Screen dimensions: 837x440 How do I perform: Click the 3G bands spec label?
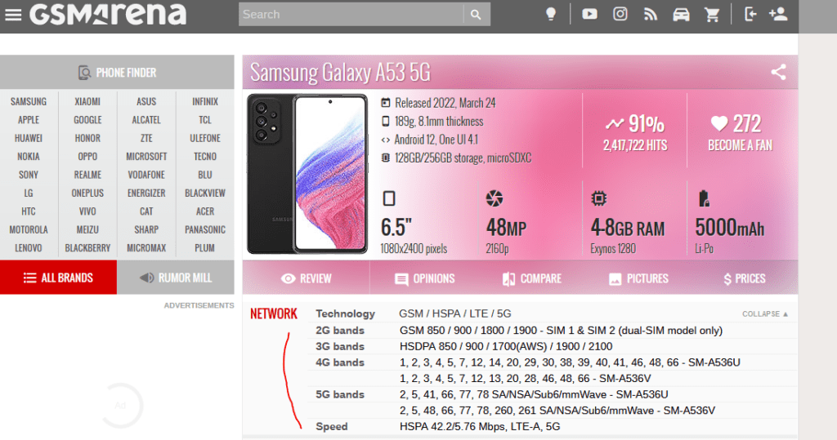pos(339,347)
